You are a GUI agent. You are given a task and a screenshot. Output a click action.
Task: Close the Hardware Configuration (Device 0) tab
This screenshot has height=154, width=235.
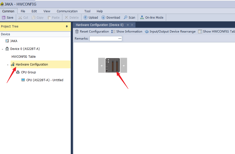tap(132, 25)
